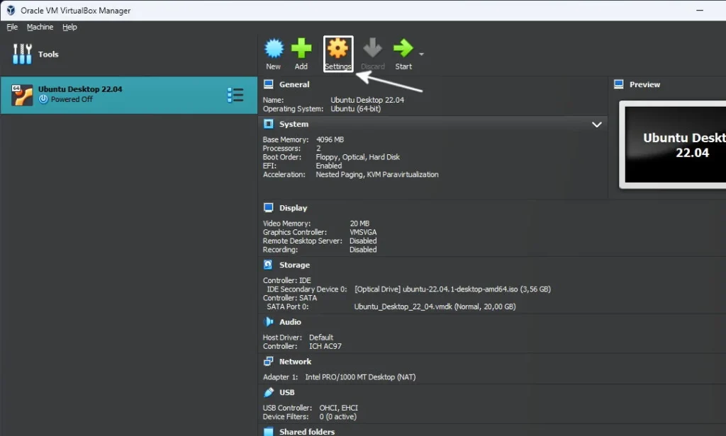Minimize the VirtualBox Manager window
This screenshot has height=436, width=726.
pyautogui.click(x=700, y=10)
